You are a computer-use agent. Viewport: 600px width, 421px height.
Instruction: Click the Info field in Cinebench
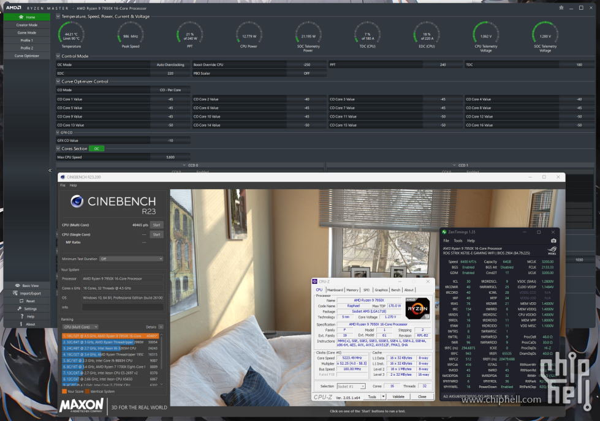tap(123, 307)
